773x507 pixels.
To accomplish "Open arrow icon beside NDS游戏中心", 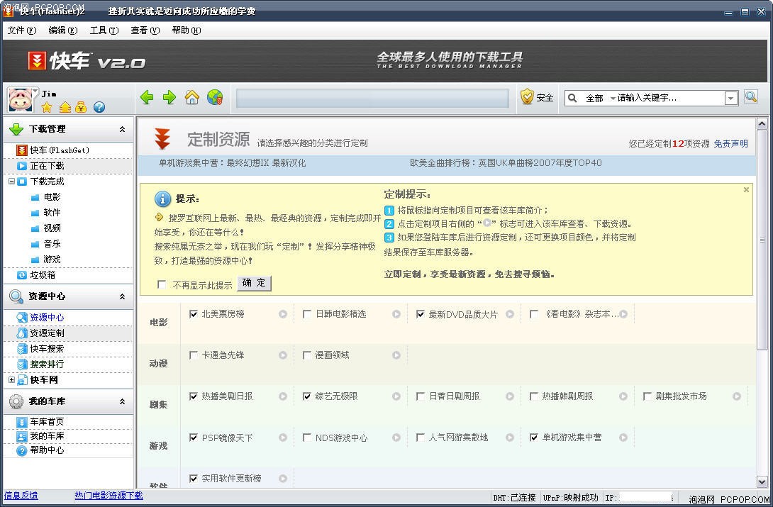I will [396, 438].
